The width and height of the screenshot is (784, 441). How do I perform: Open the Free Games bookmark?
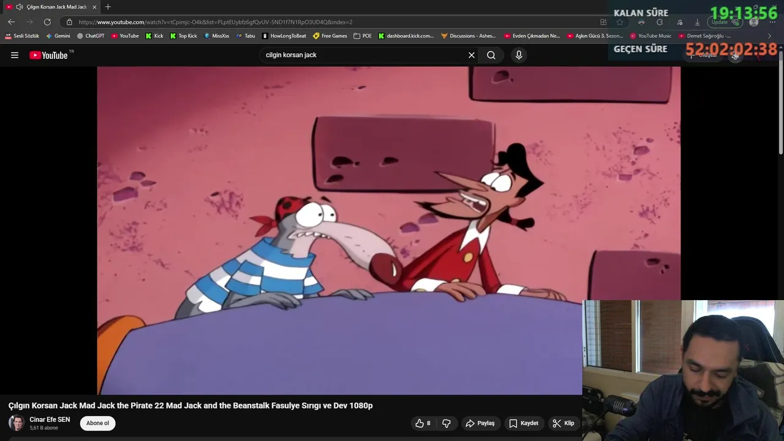point(330,36)
